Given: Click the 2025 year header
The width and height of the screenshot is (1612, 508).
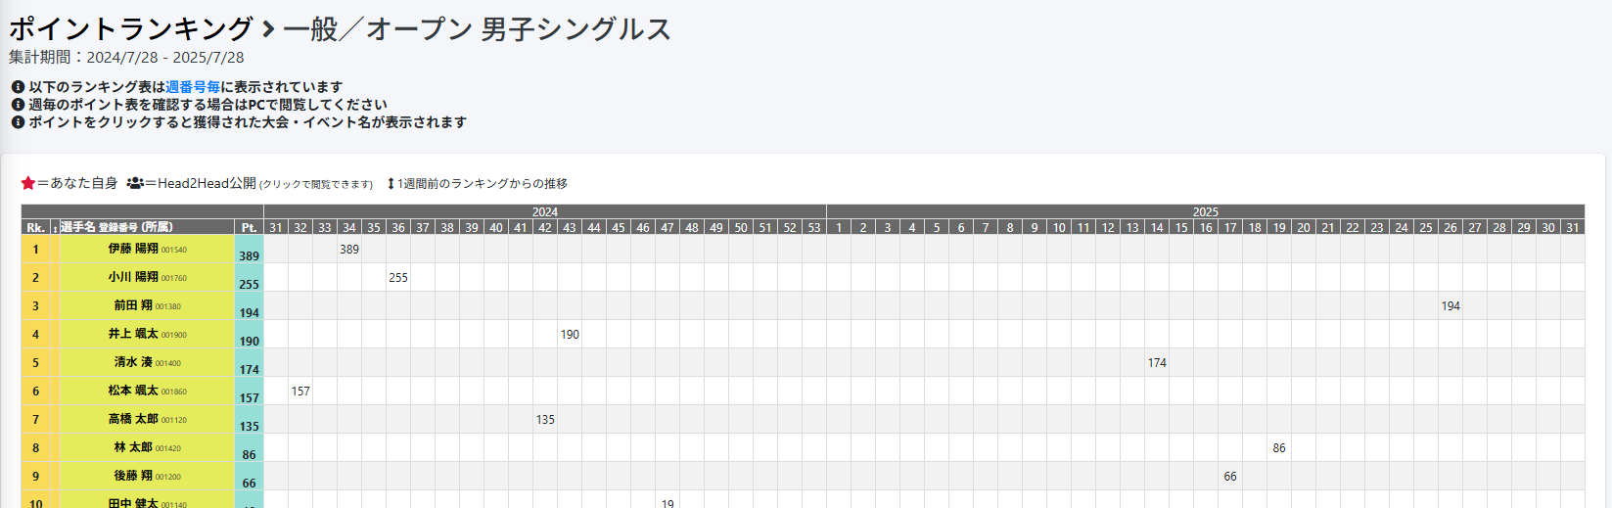Looking at the screenshot, I should (1205, 211).
